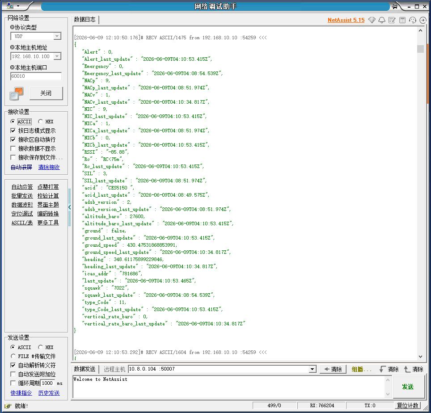Screen dimensions: 431x413
Task: Click the 就绪 status bar hand icon
Action: click(8, 406)
